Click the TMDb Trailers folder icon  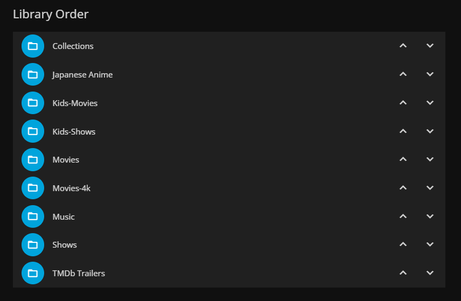(32, 273)
